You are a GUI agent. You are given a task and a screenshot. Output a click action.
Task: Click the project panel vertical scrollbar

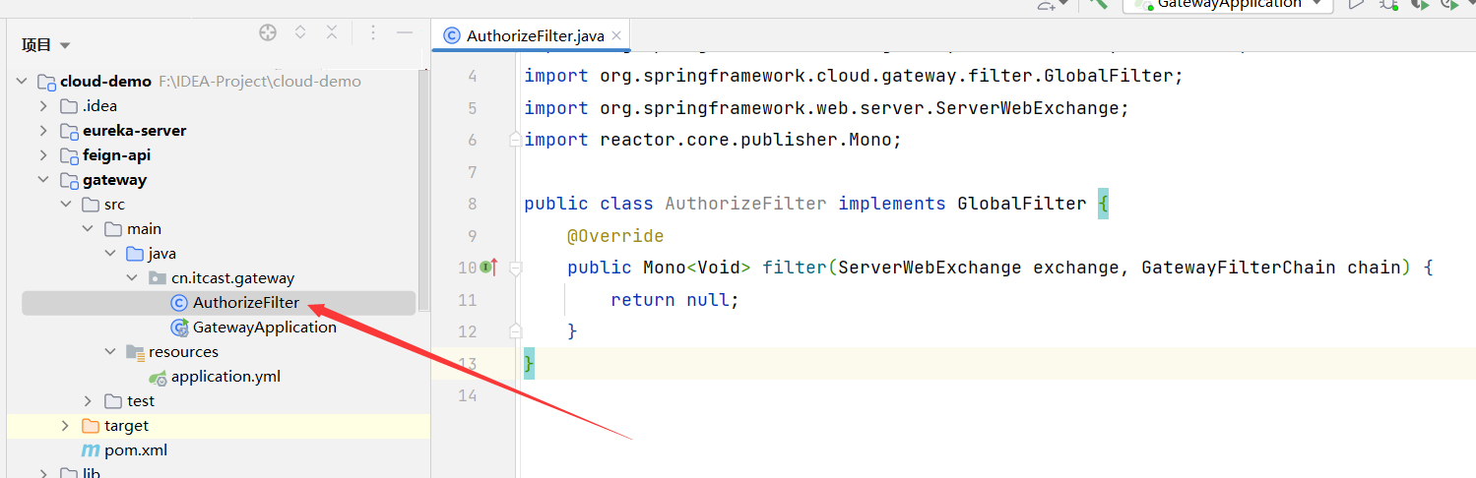424,192
